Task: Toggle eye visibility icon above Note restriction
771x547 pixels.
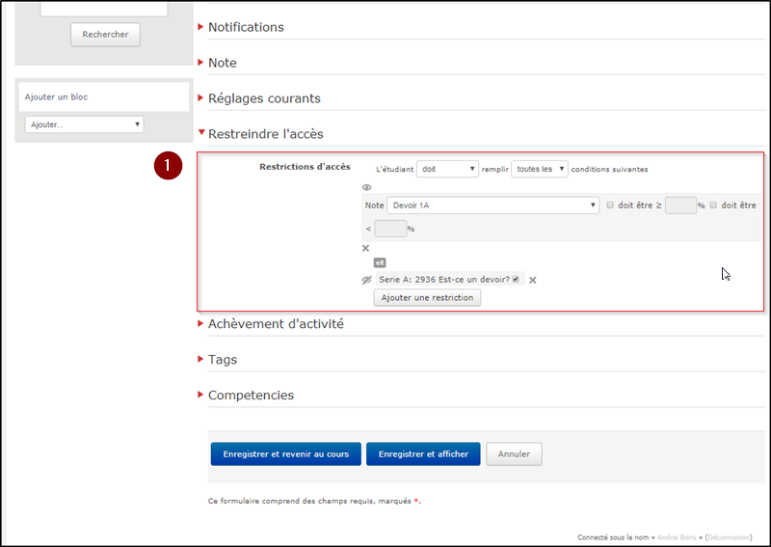Action: pyautogui.click(x=366, y=188)
